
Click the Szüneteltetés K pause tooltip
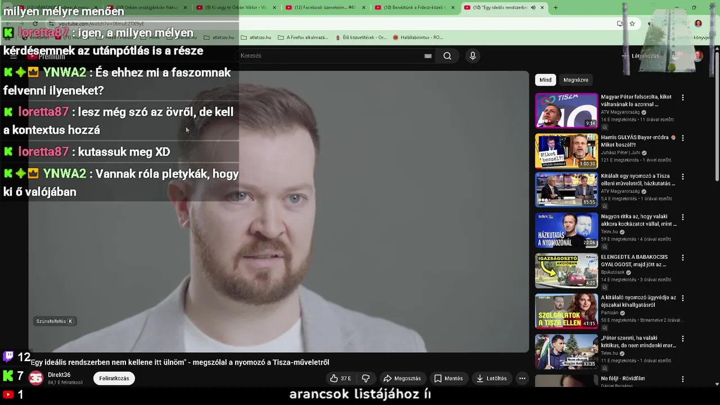point(55,321)
